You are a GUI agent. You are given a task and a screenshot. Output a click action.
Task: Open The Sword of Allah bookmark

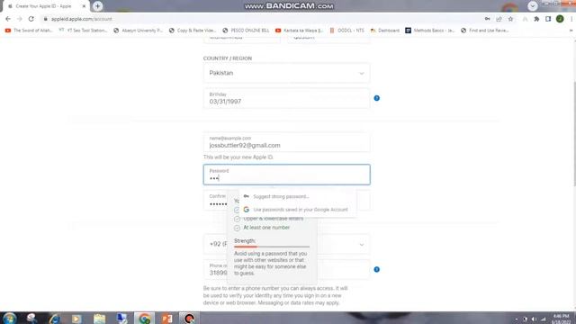(29, 31)
